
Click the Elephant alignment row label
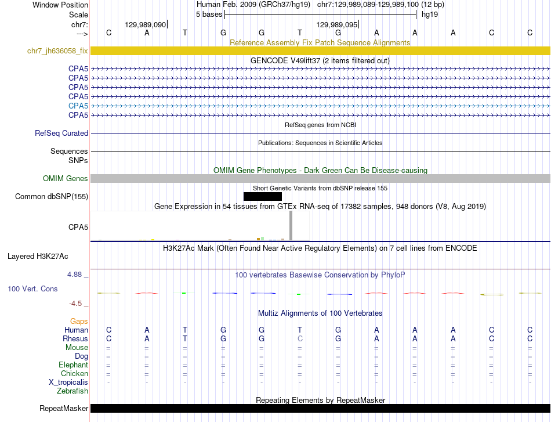(73, 365)
